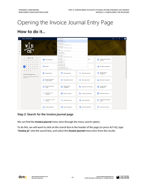Open the Reservation management tile

[104, 80]
